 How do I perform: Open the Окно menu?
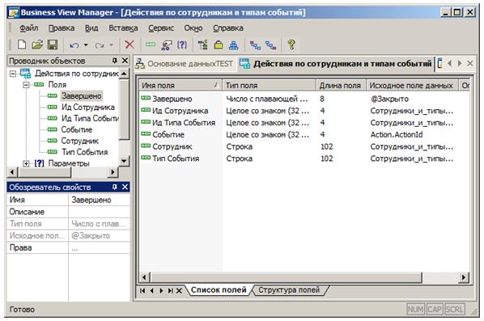click(193, 28)
